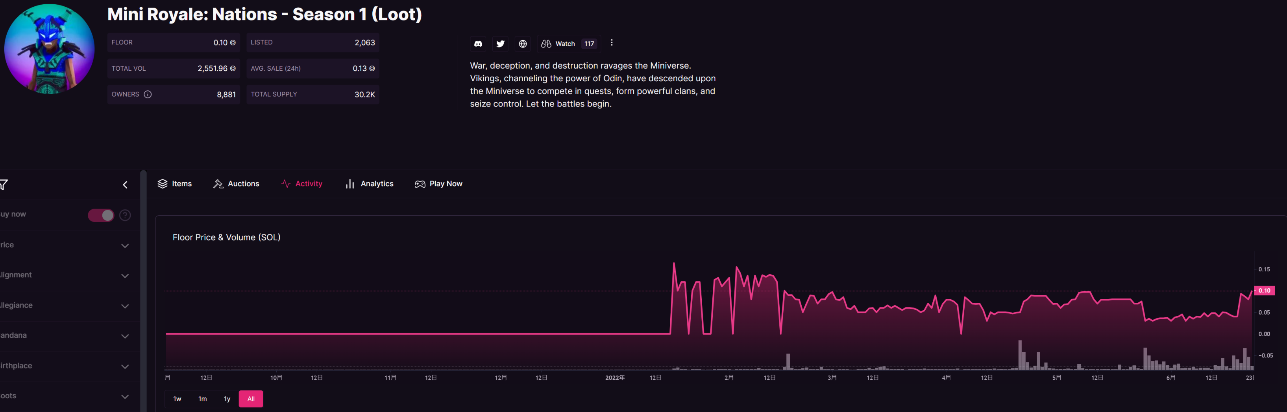Viewport: 1287px width, 412px height.
Task: Click the Watch button
Action: (569, 44)
